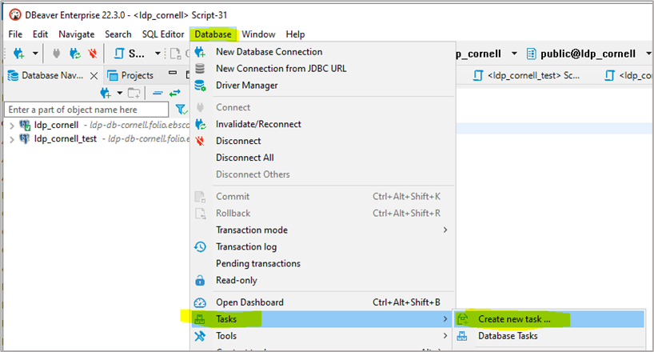This screenshot has width=654, height=352.
Task: Open the SQL Editor menu
Action: [x=163, y=34]
